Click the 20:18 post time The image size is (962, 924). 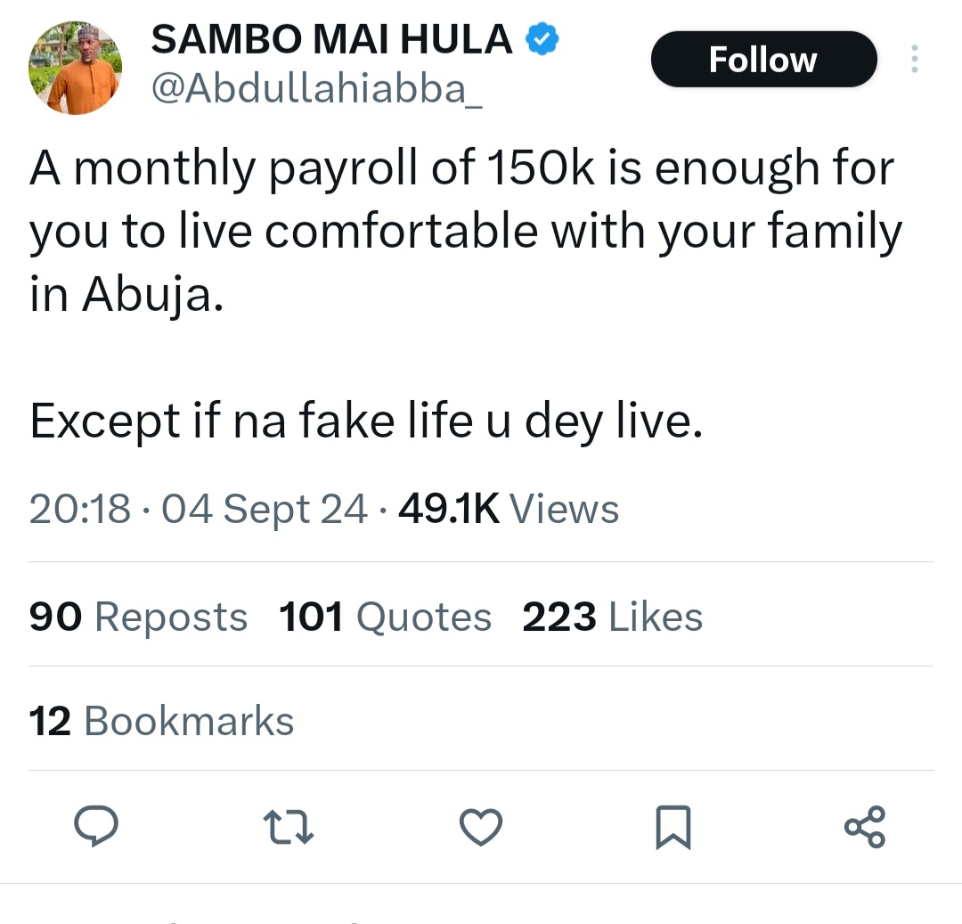80,510
